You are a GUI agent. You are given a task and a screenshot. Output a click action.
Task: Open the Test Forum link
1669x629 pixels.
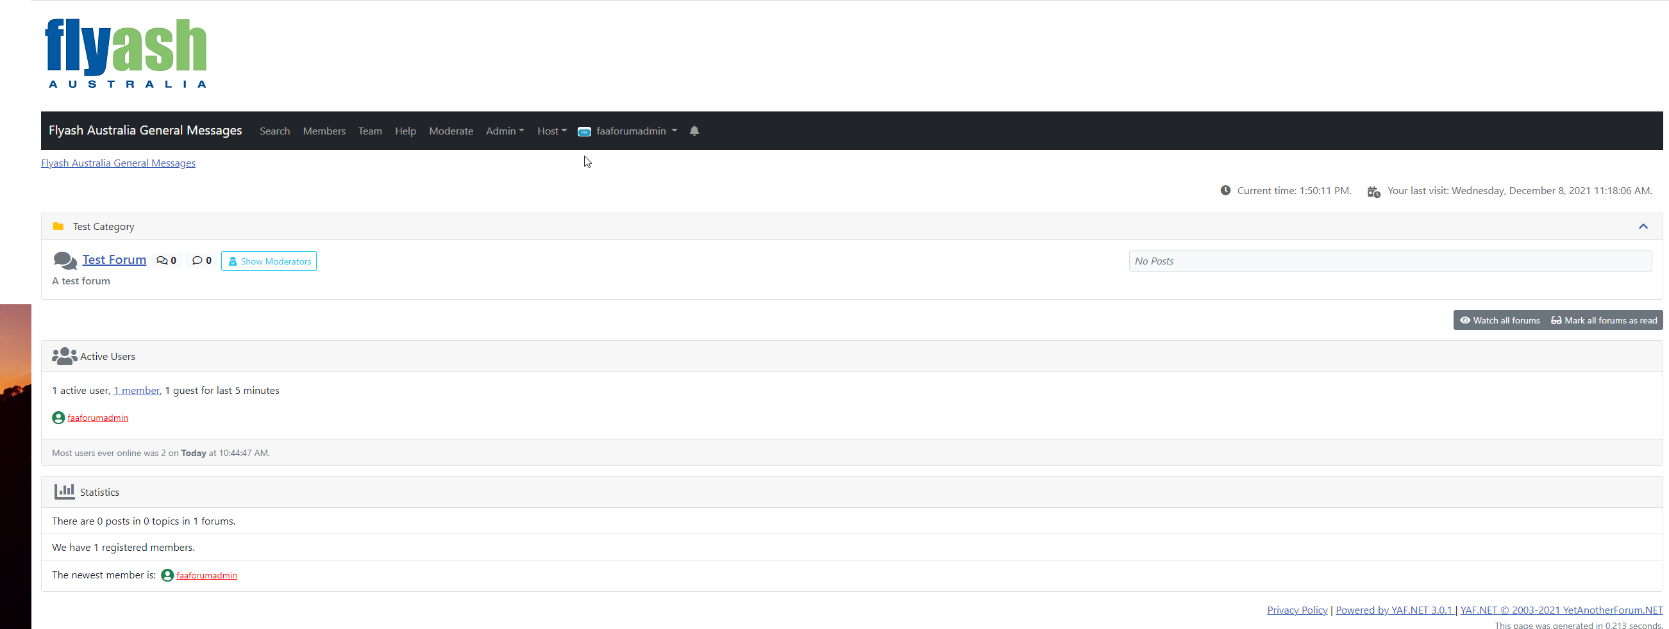[x=114, y=259]
